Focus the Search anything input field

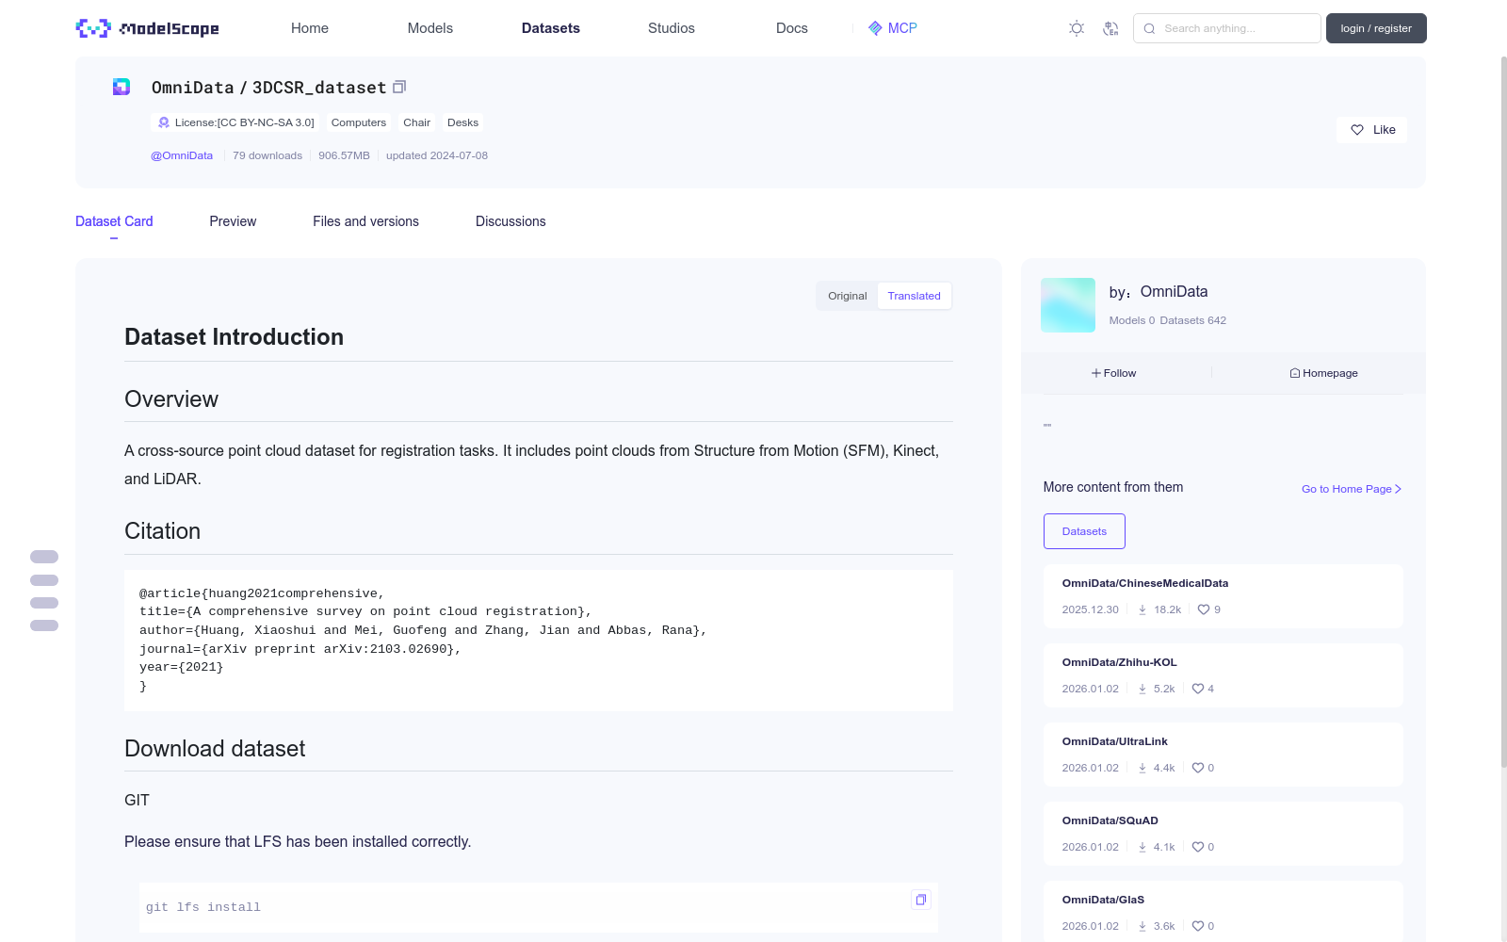tap(1227, 28)
